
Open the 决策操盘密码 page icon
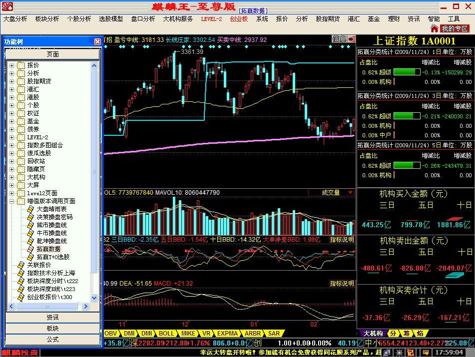30,217
